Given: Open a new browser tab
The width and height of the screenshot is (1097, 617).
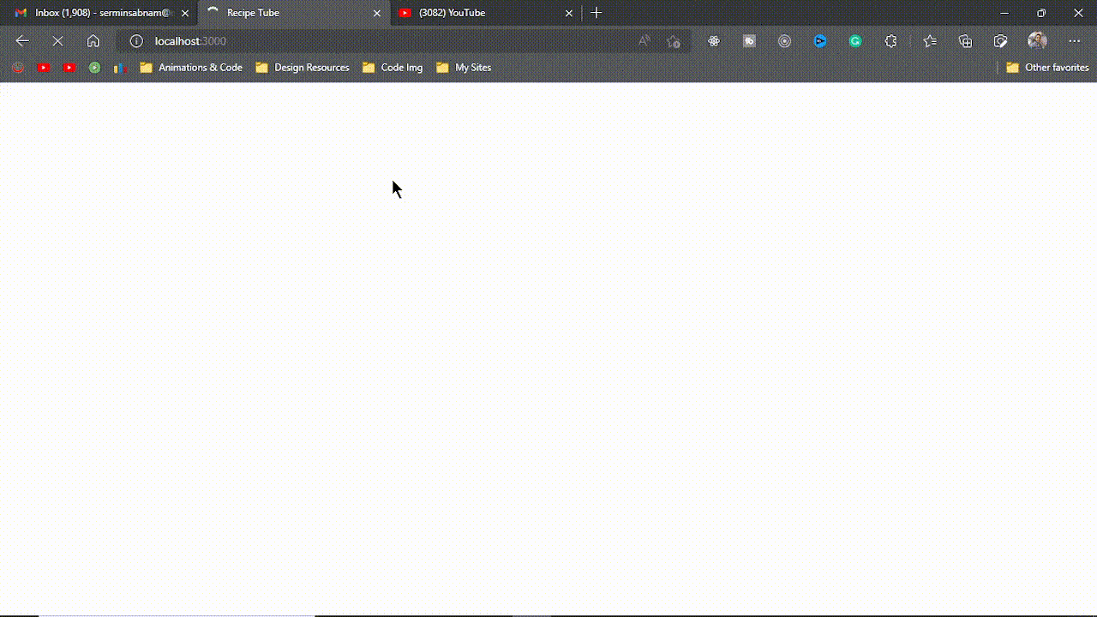Looking at the screenshot, I should (596, 13).
